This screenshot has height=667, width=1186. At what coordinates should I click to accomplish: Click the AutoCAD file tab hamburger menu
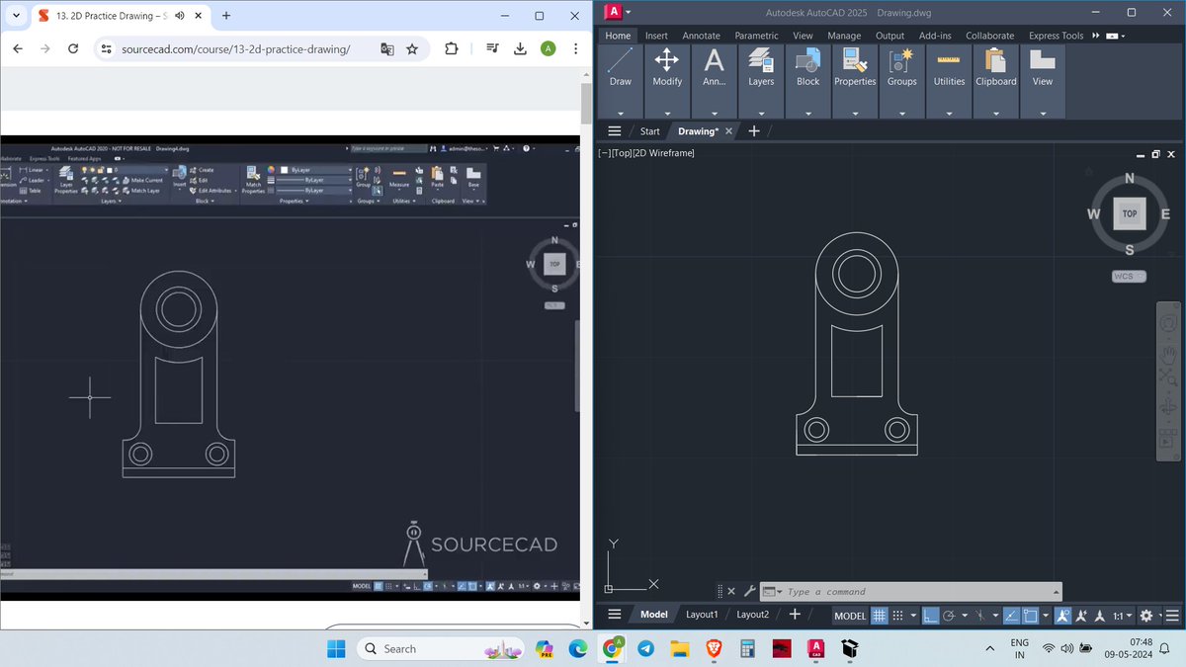tap(614, 131)
